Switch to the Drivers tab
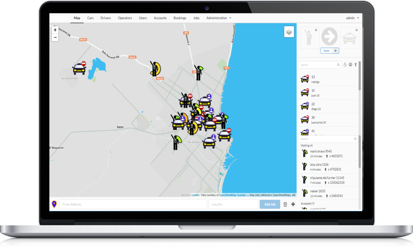This screenshot has height=247, width=413. coord(106,18)
